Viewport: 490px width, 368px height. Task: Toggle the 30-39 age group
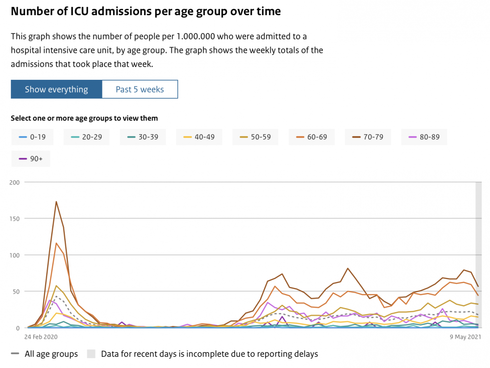tap(143, 137)
